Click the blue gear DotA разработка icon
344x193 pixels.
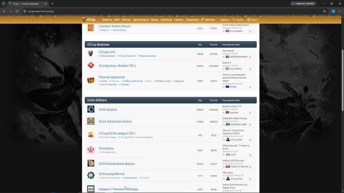[x=91, y=175]
